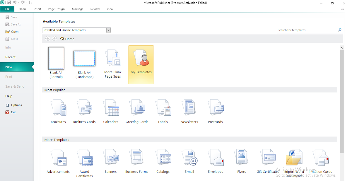Screen dimensions: 345x181
Task: Click the Publisher application icon in title bar
Action: pyautogui.click(x=2, y=2)
